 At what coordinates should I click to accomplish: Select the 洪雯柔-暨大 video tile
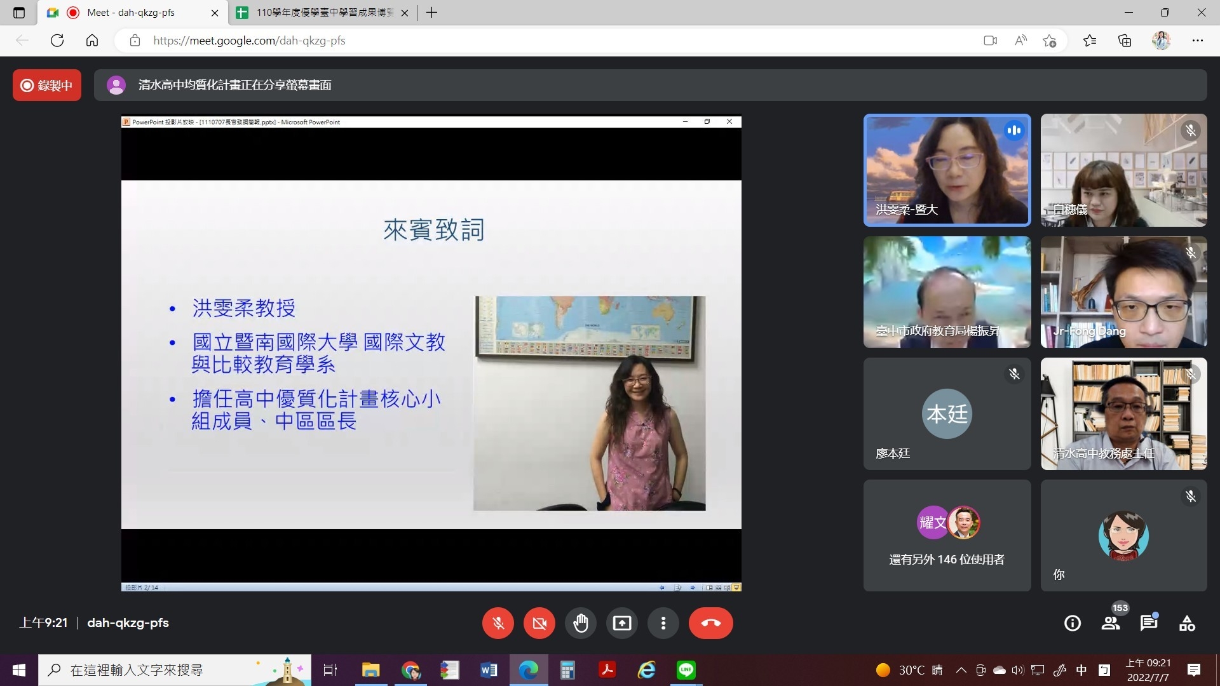coord(947,170)
